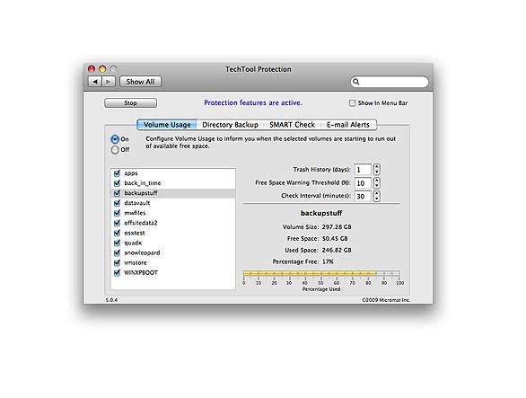
Task: Click the Trash History stepper
Action: pos(377,170)
